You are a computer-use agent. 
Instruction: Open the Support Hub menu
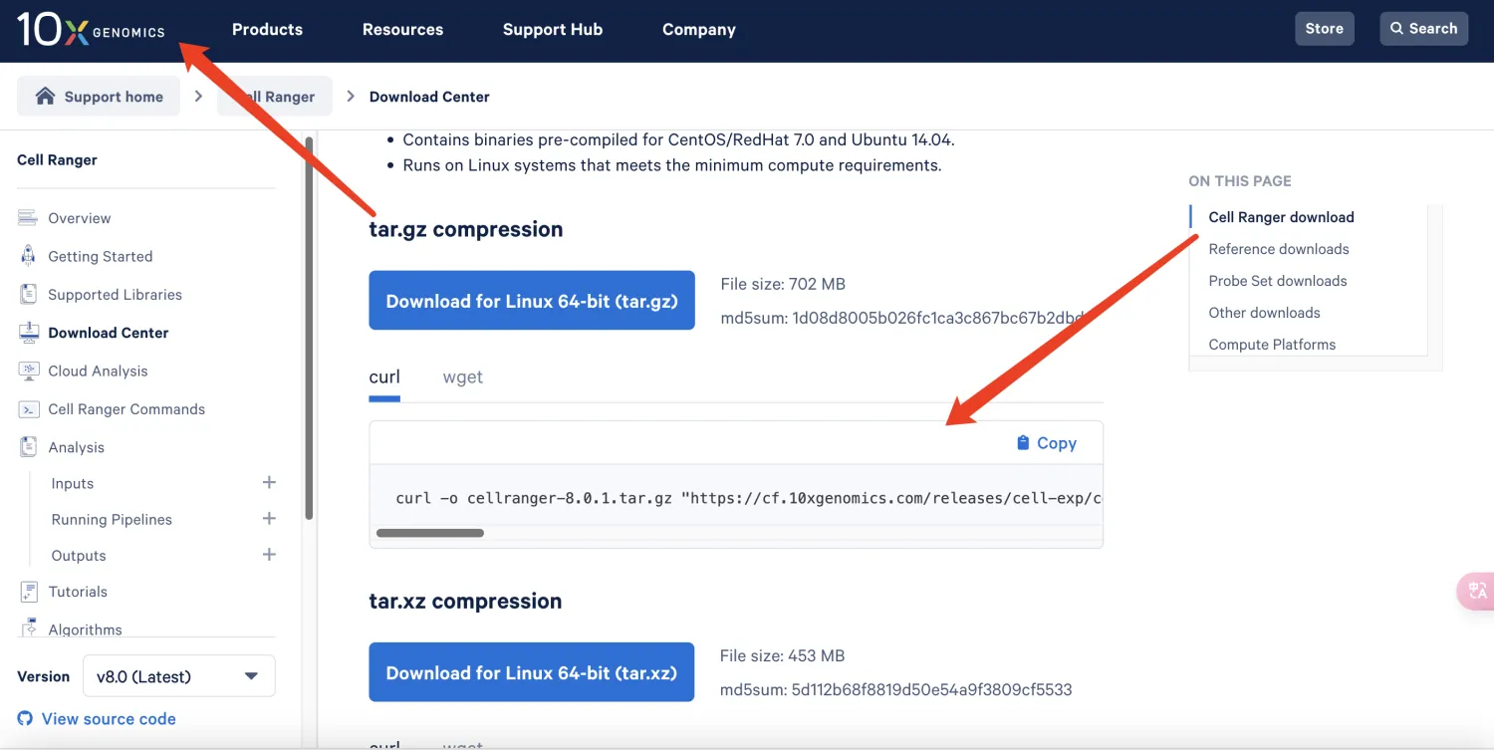pyautogui.click(x=553, y=29)
